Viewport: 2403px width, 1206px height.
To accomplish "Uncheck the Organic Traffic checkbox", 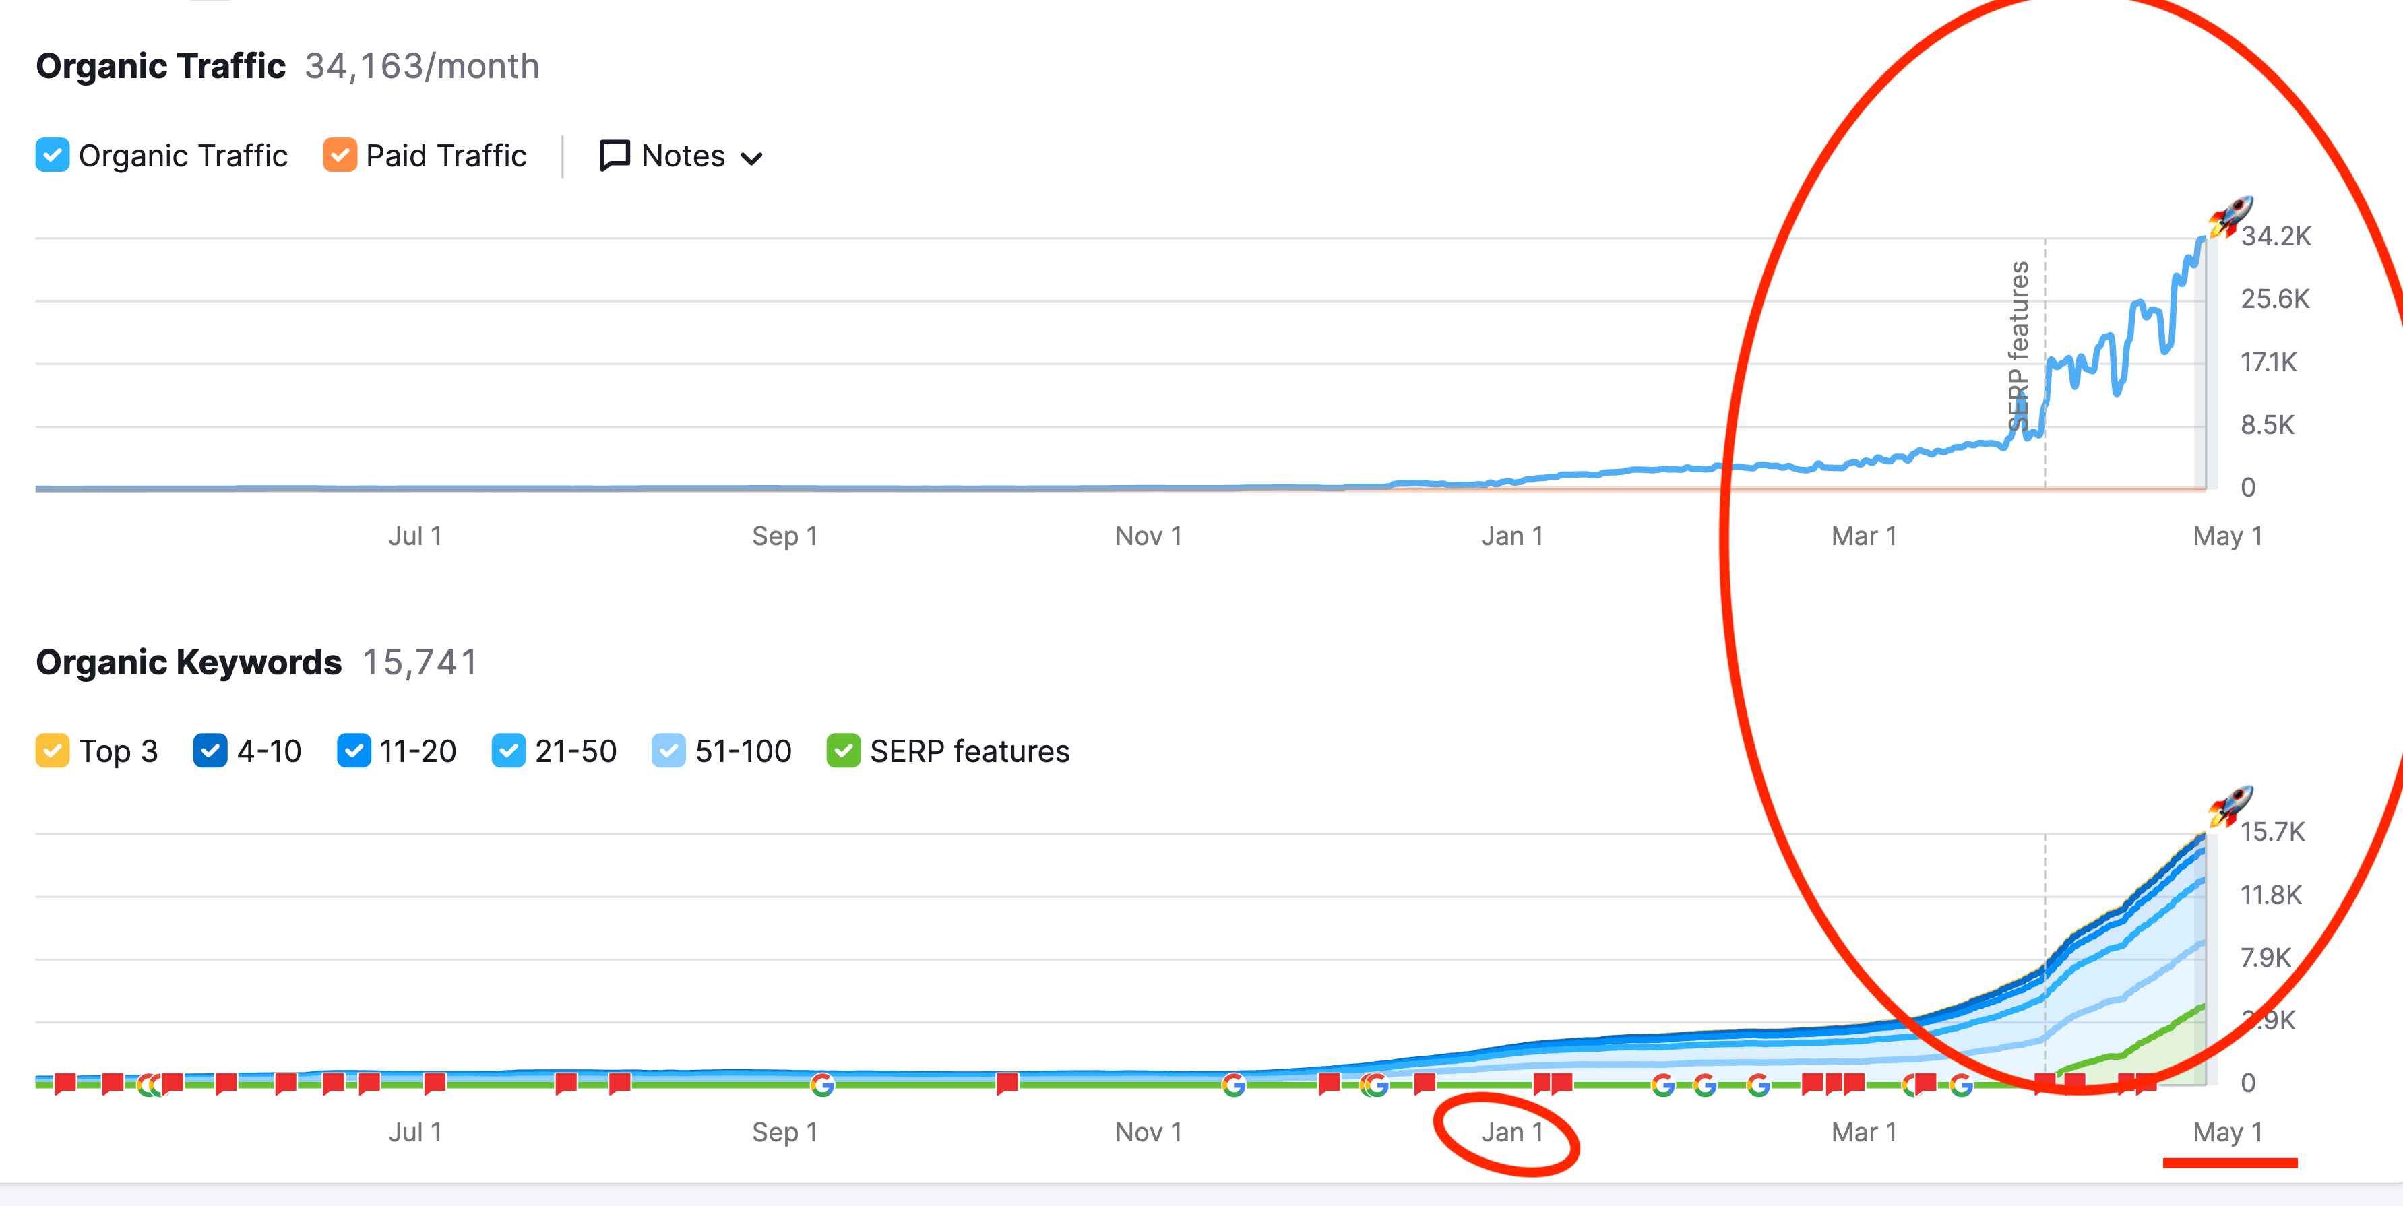I will [53, 155].
